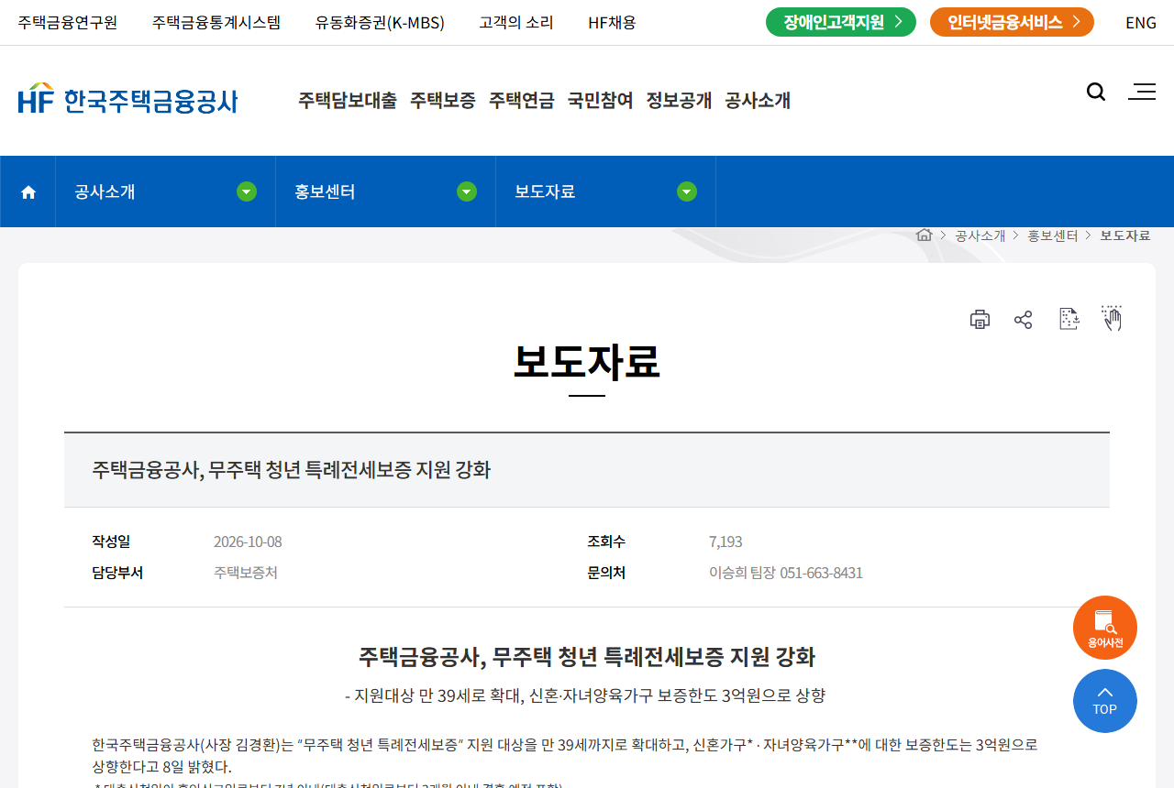Open HF채용 link
The height and width of the screenshot is (788, 1174).
point(612,22)
